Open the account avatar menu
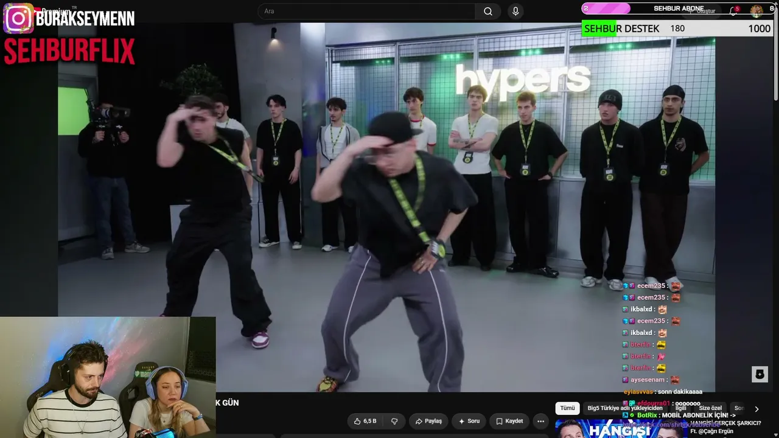 coord(756,10)
